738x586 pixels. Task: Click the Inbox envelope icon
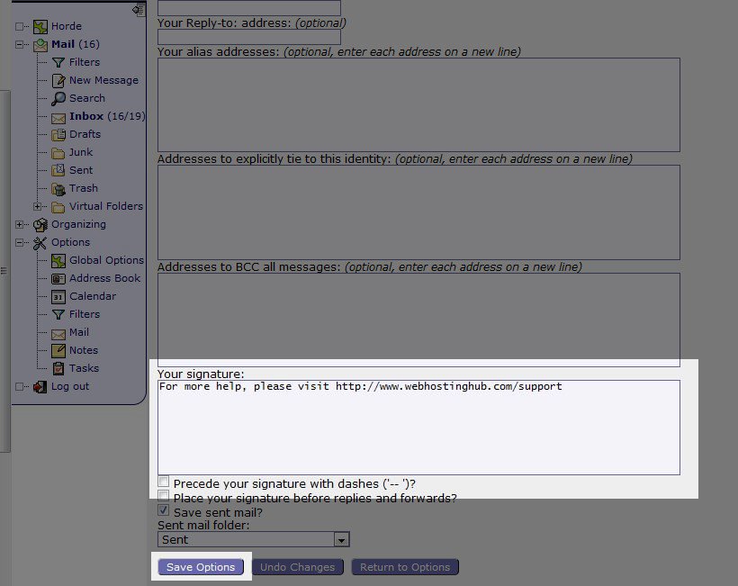pyautogui.click(x=58, y=117)
